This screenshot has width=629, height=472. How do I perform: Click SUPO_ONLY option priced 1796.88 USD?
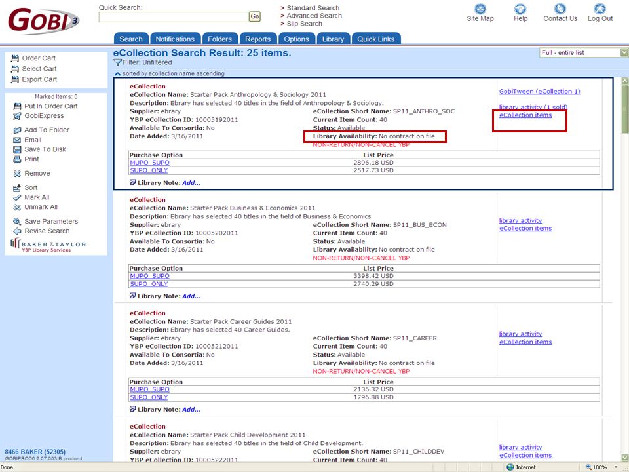tap(149, 397)
